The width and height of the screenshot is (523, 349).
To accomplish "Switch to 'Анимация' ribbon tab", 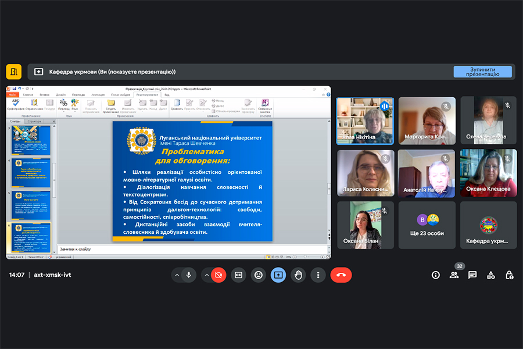I will point(98,95).
